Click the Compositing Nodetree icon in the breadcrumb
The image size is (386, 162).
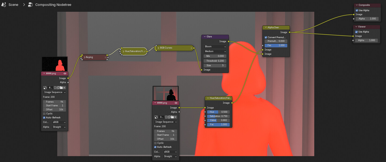pos(30,5)
